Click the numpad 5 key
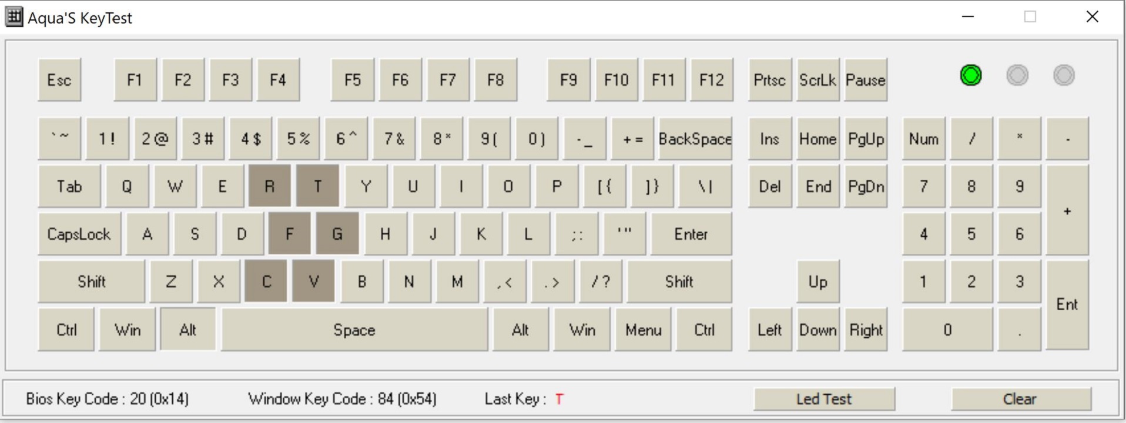The height and width of the screenshot is (423, 1126). (x=971, y=234)
